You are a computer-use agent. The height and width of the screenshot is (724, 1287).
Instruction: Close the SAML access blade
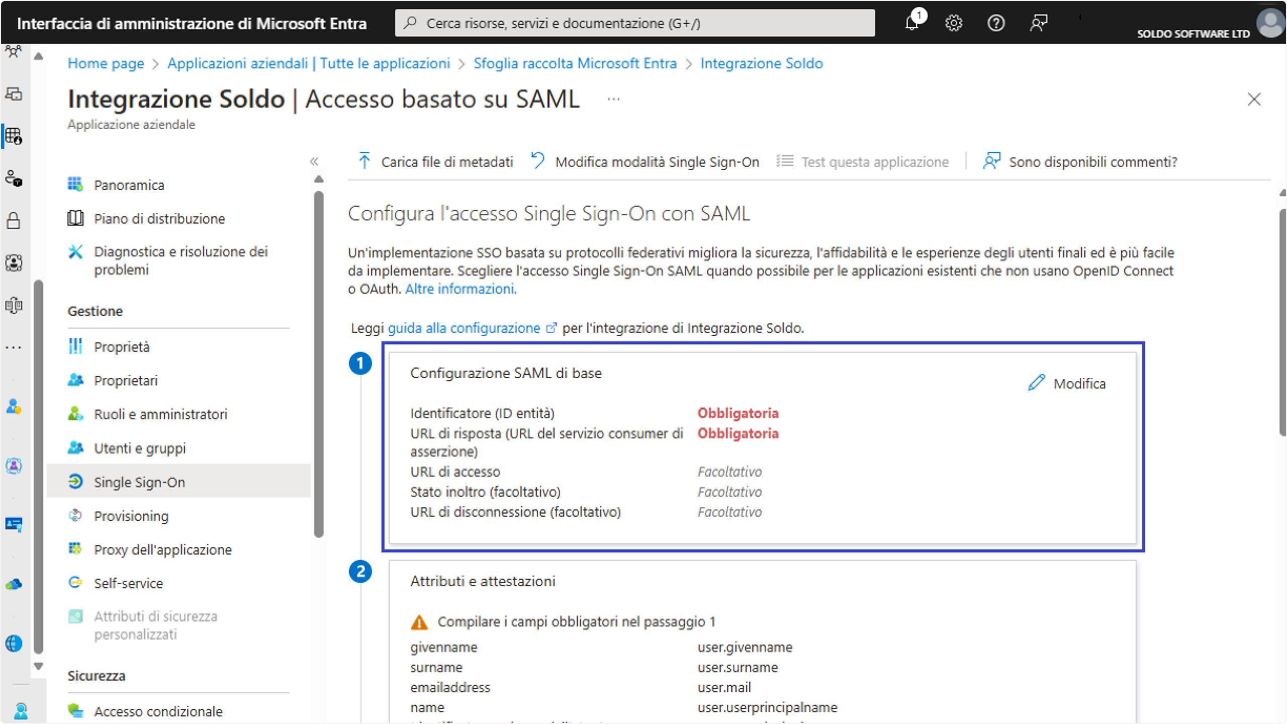(1254, 99)
